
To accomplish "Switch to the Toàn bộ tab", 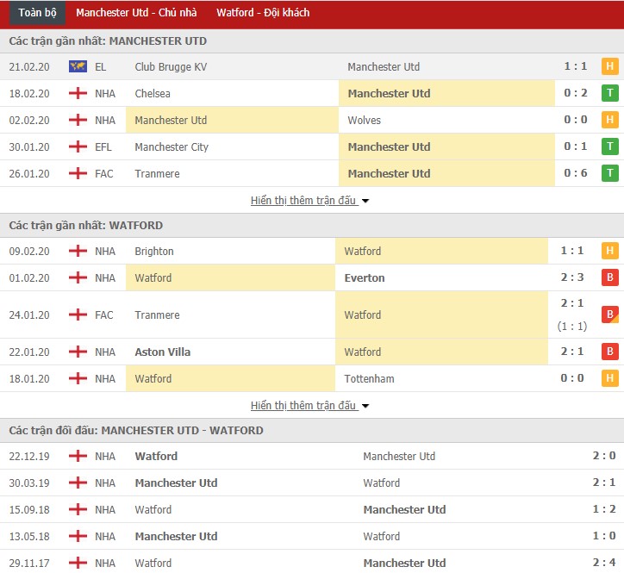I will point(37,13).
